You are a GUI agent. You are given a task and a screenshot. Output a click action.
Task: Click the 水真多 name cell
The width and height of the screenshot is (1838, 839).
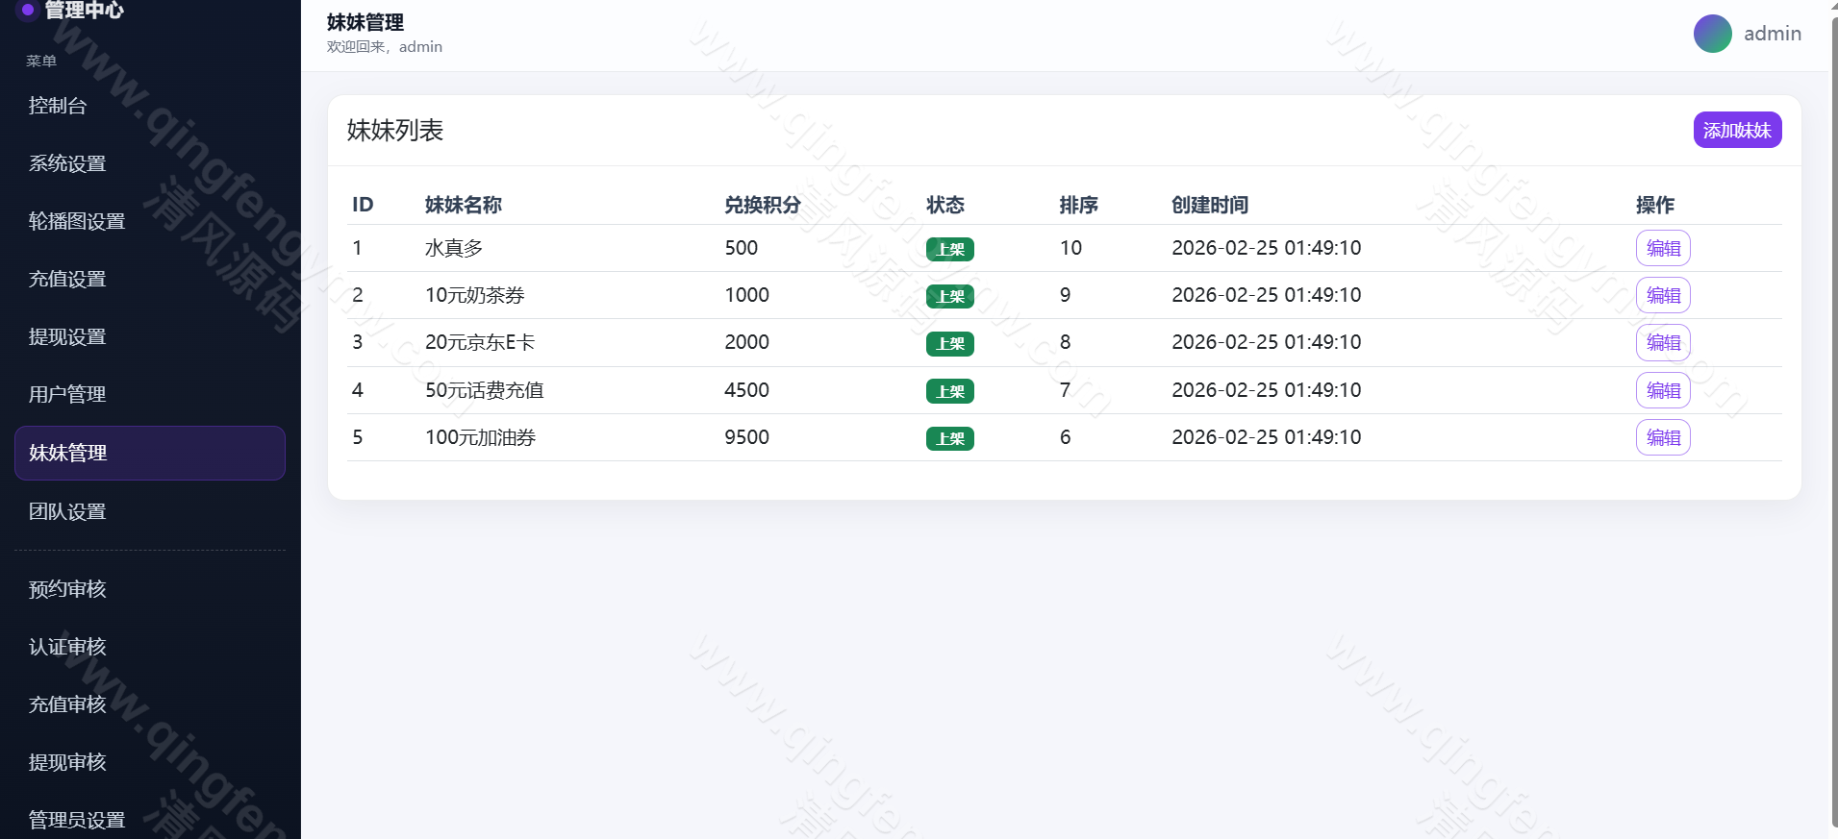coord(454,248)
